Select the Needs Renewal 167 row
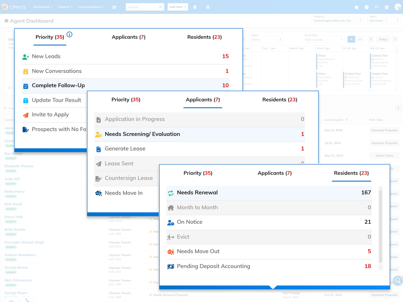The width and height of the screenshot is (403, 302). point(269,193)
